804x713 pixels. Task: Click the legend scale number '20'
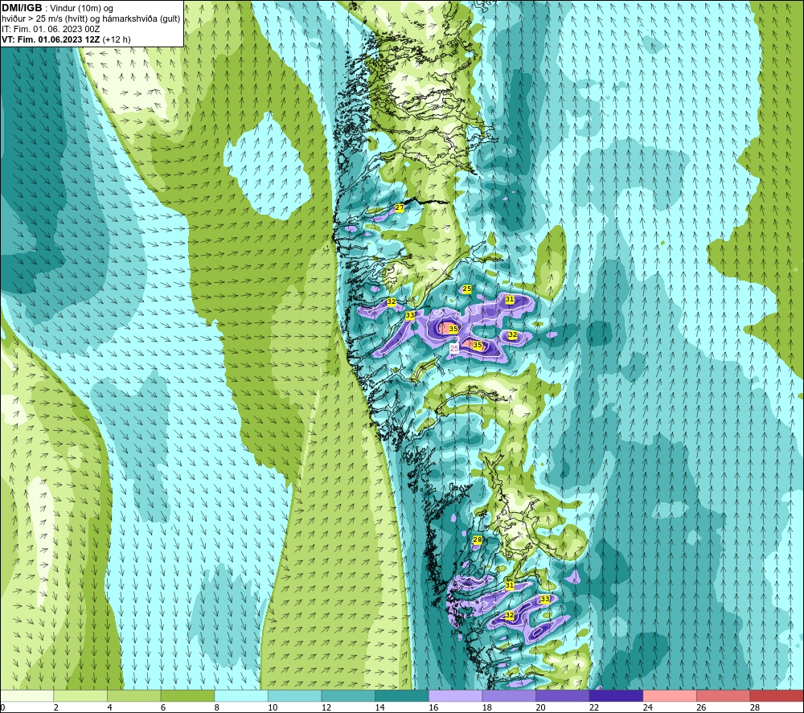tap(541, 707)
